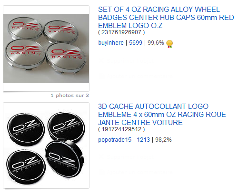Screen dimensions: 238x194
Task: Click item number 191724129512
Action: (121, 129)
